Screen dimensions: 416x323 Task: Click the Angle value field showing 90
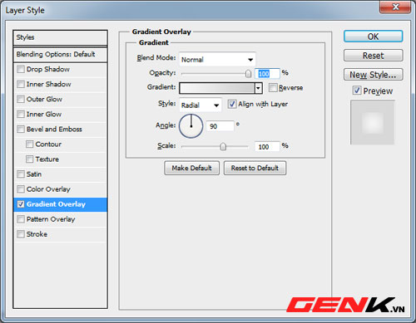(x=220, y=126)
